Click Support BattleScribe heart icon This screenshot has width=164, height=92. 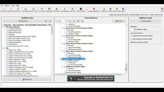[94, 10]
